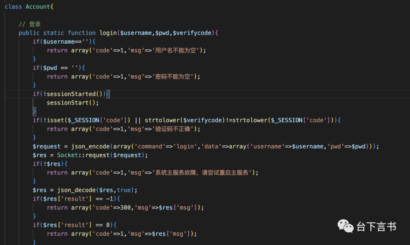This screenshot has height=245, width=410.
Task: Click the login function name
Action: tap(108, 33)
